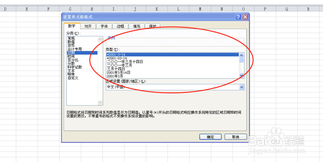Go to the 填充 tab

coord(136,26)
